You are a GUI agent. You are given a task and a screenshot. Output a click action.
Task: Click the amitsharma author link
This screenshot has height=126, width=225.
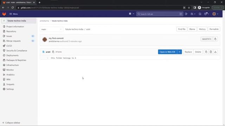[54, 41]
